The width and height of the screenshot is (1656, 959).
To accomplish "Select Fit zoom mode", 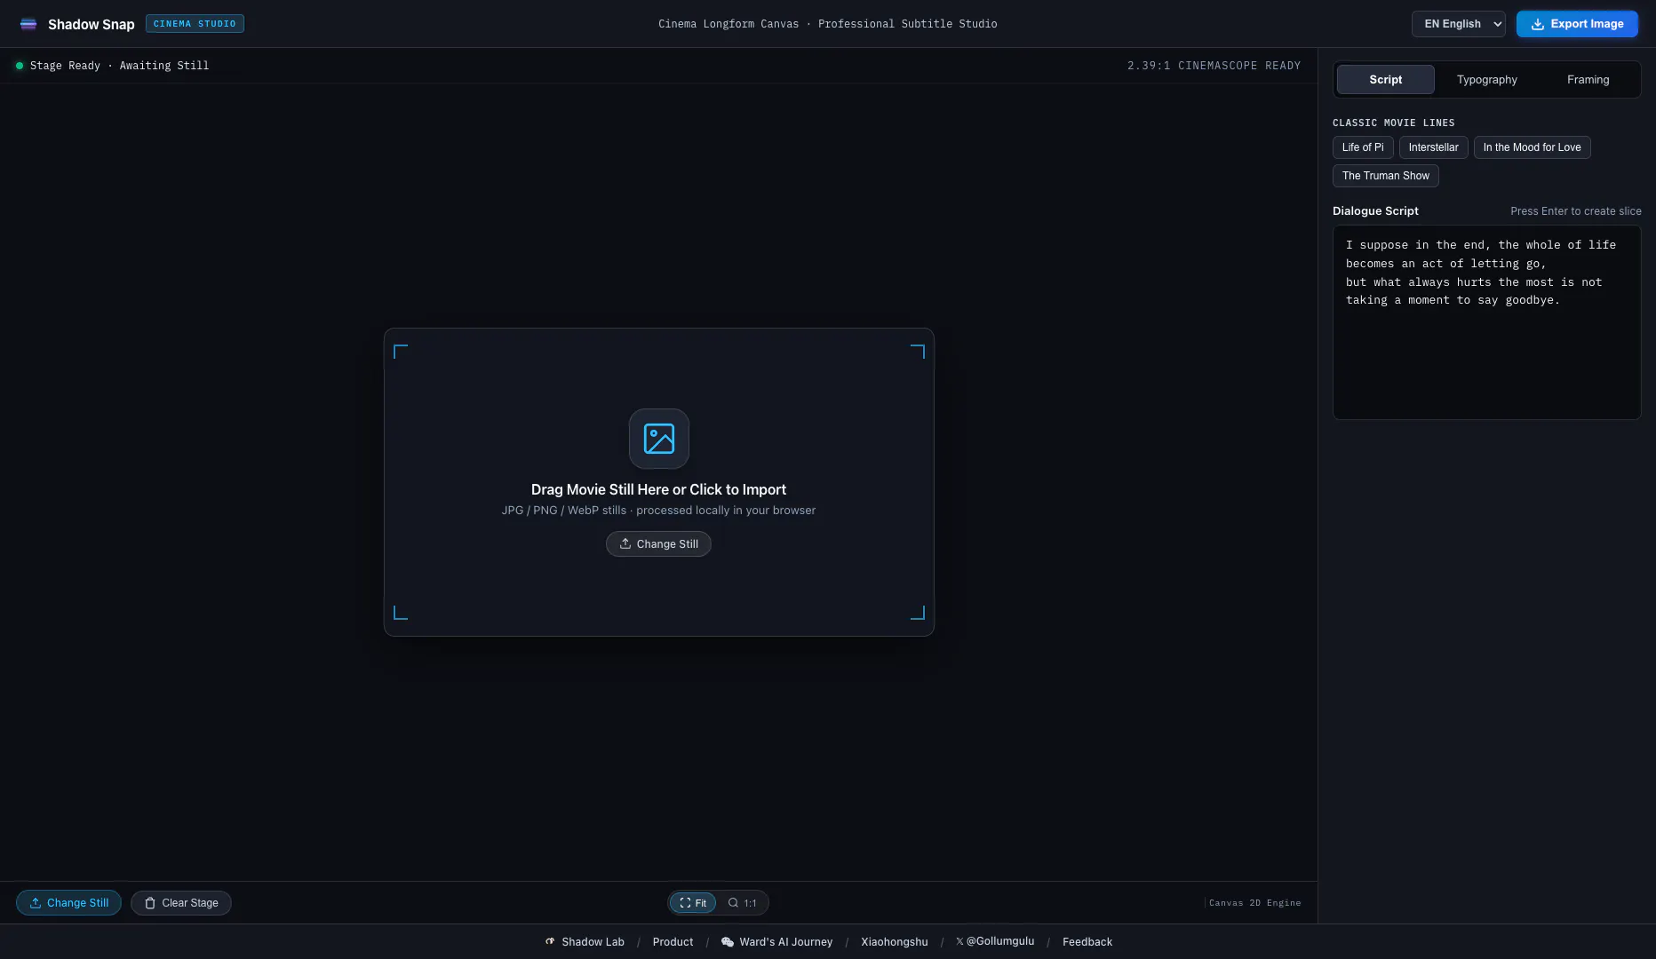I will (693, 903).
